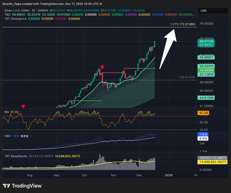Click the TBT Base/Quote indicator legend
The image size is (231, 193).
(x=16, y=156)
